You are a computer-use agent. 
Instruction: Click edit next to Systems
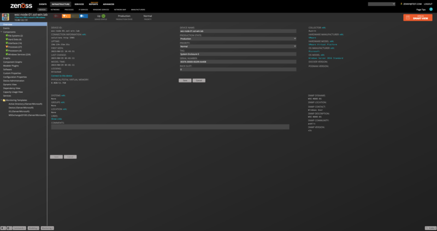point(63,96)
